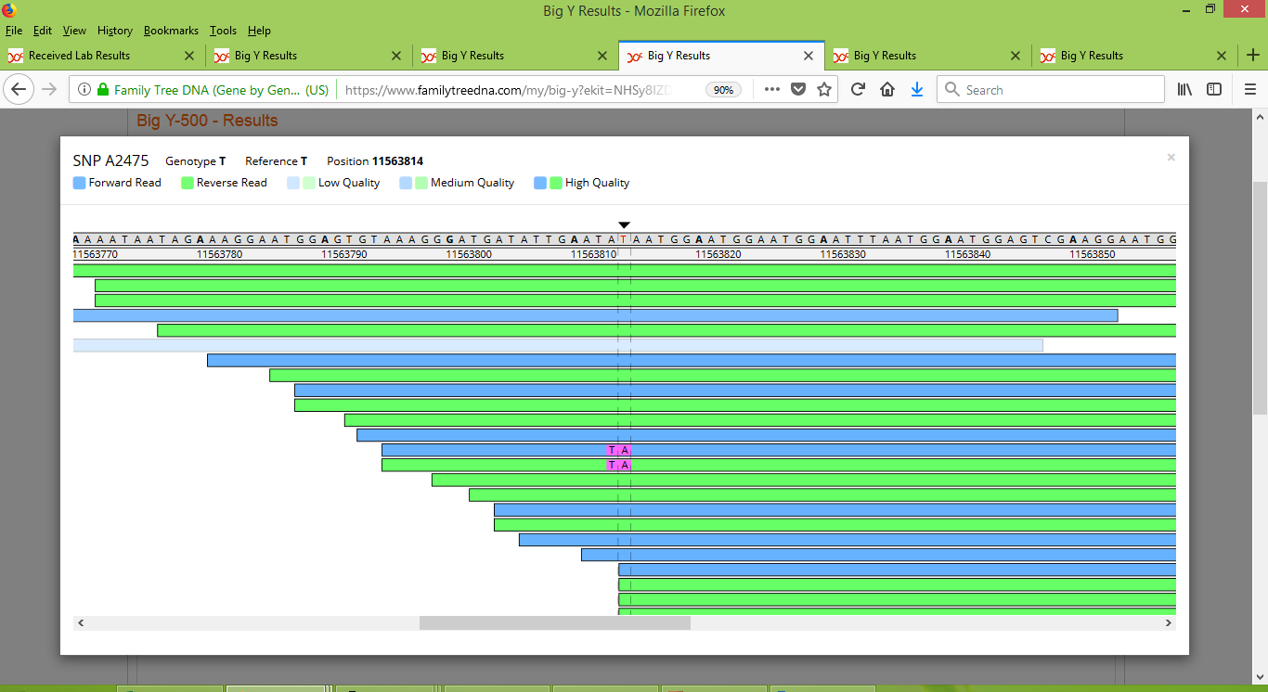The width and height of the screenshot is (1268, 692).
Task: Open the Firefox hamburger menu
Action: click(x=1249, y=90)
